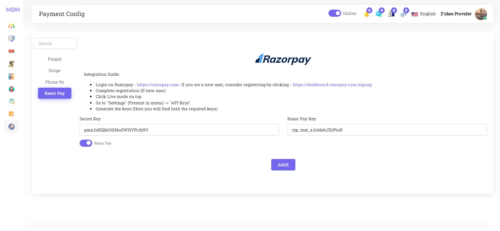Click the Secret Key input field

point(179,130)
